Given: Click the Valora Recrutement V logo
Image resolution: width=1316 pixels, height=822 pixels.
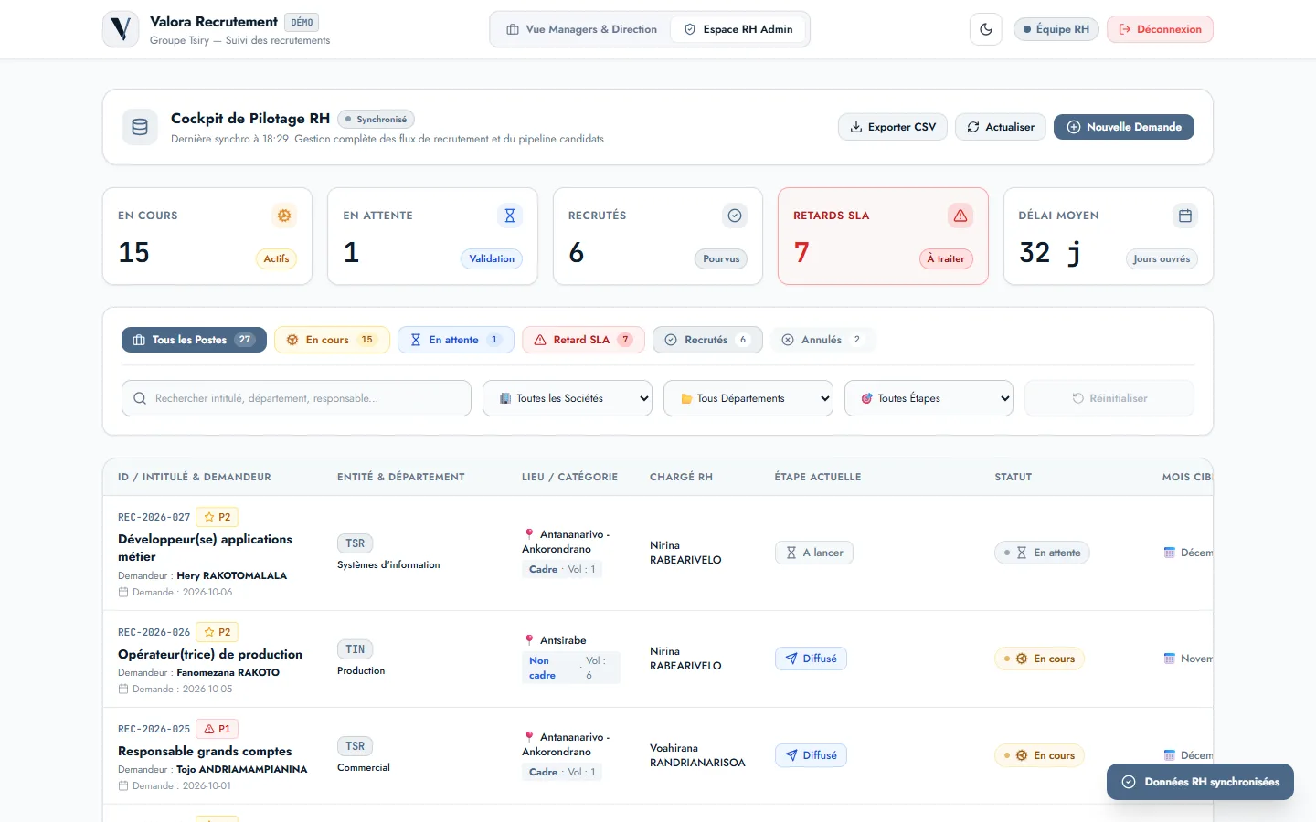Looking at the screenshot, I should point(121,29).
